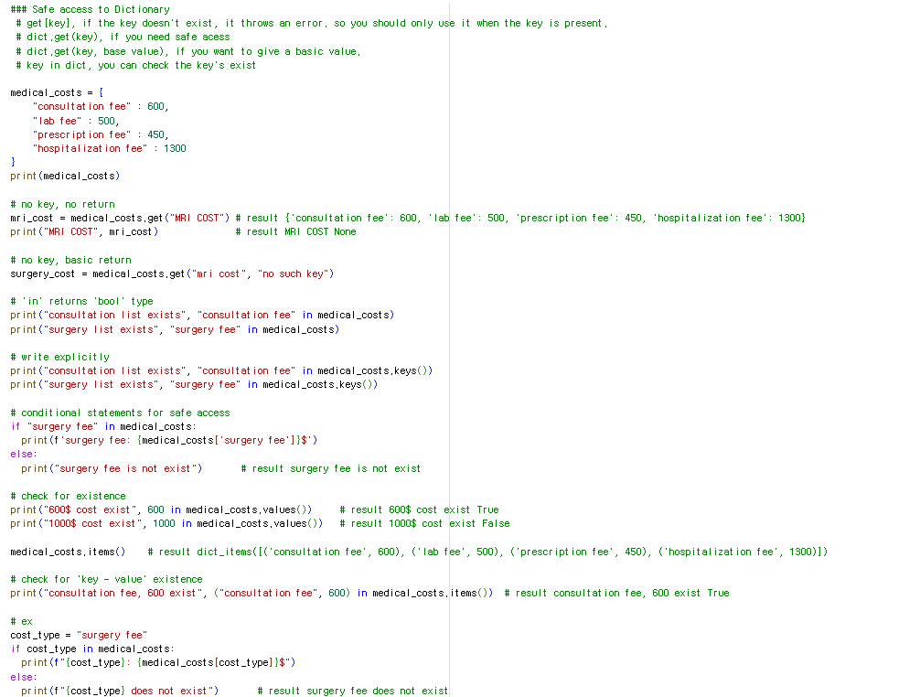Click the '# no key, no return' comment
Image resolution: width=920 pixels, height=697 pixels.
pos(63,204)
